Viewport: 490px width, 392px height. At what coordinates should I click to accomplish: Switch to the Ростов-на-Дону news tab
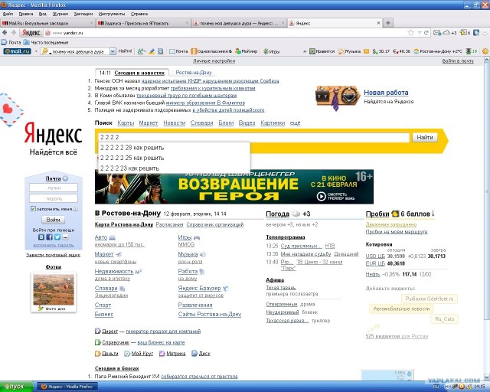(x=194, y=73)
